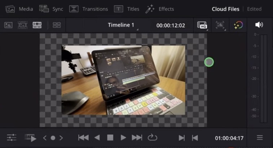273x148 pixels.
Task: Toggle loop playback
Action: click(152, 138)
